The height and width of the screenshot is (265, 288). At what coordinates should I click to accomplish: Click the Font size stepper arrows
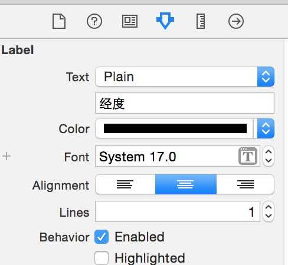[269, 156]
